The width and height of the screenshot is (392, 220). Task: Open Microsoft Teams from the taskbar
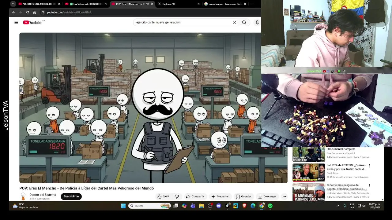193,206
